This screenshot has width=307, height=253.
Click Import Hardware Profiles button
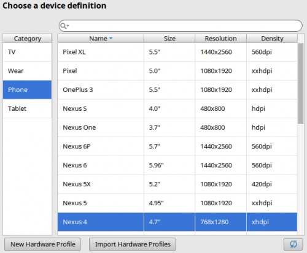pos(133,244)
